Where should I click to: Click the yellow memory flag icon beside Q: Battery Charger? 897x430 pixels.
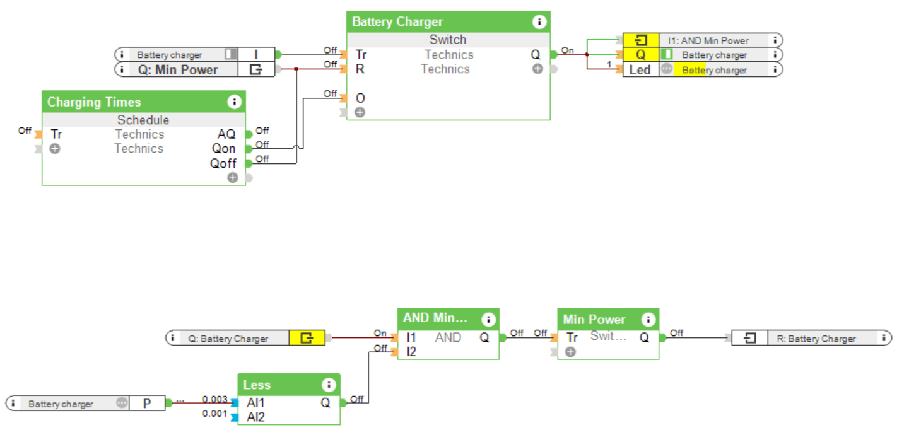(x=307, y=339)
